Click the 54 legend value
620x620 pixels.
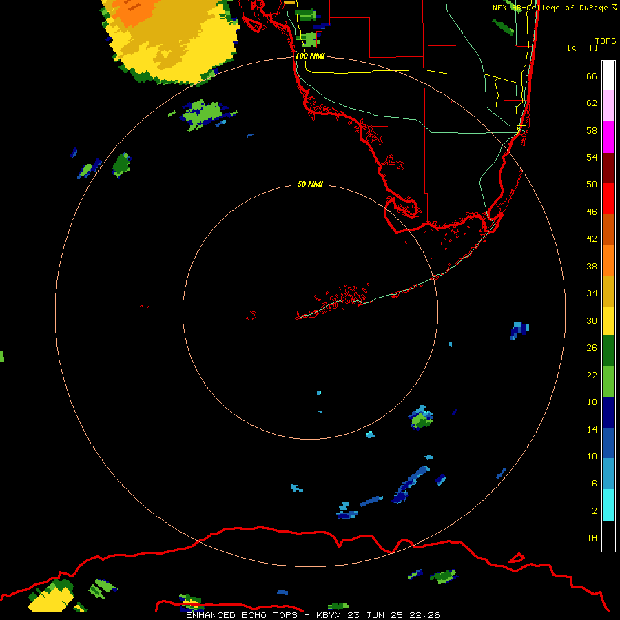click(592, 157)
